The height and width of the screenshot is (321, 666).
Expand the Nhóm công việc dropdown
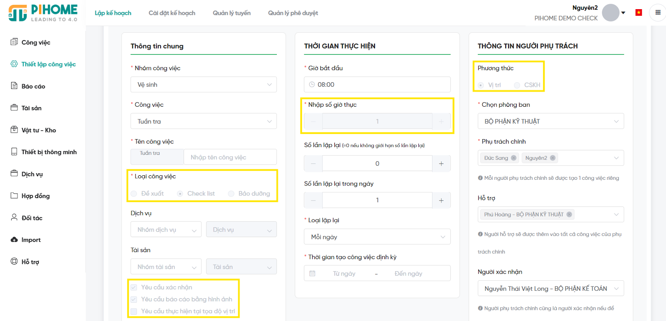(x=204, y=85)
